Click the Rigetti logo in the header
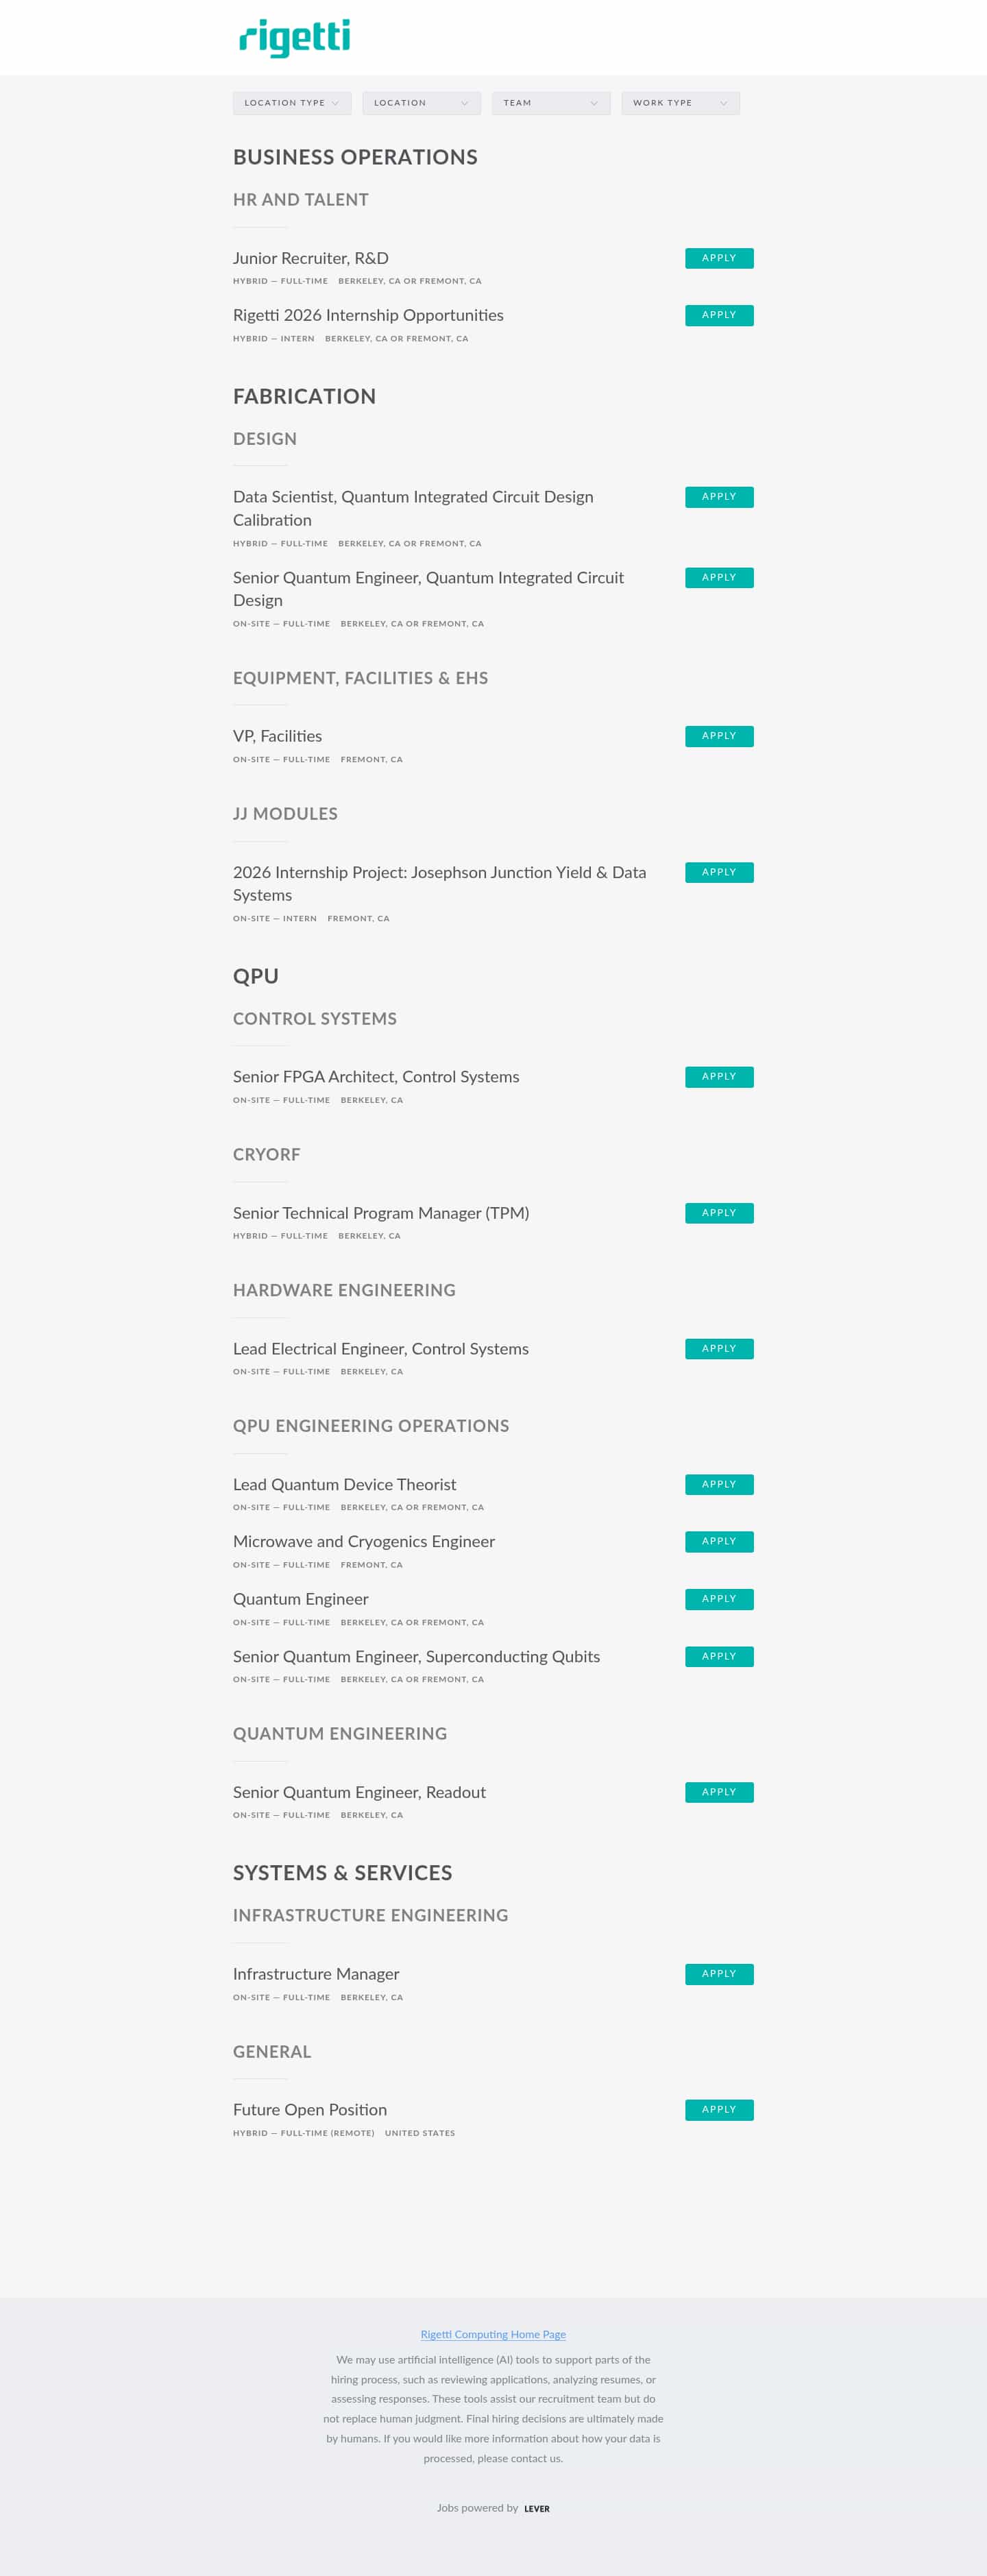 click(x=293, y=38)
